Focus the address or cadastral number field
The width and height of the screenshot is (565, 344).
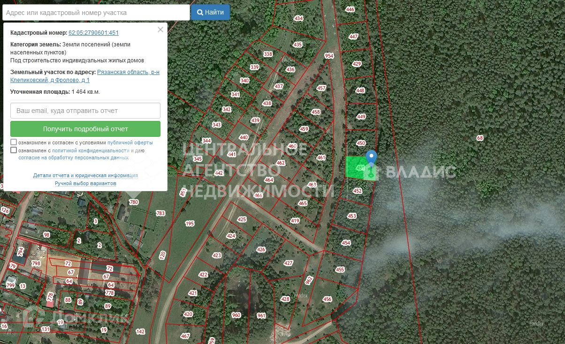pyautogui.click(x=96, y=13)
